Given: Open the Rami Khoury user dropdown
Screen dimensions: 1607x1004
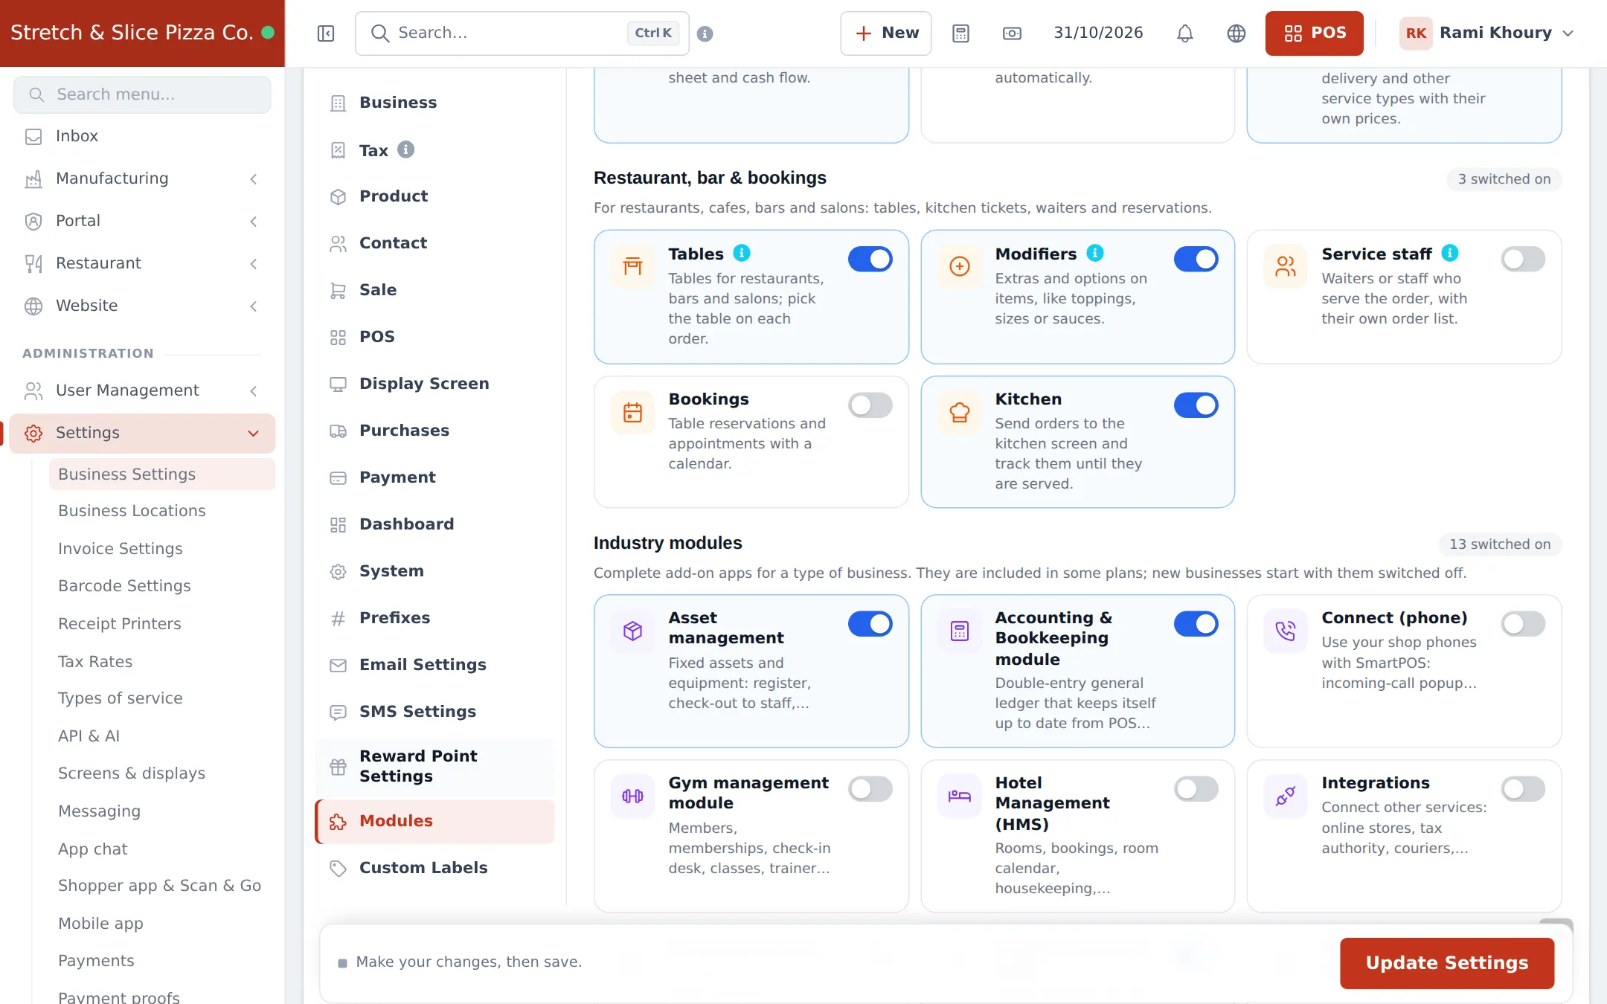Looking at the screenshot, I should click(1486, 33).
